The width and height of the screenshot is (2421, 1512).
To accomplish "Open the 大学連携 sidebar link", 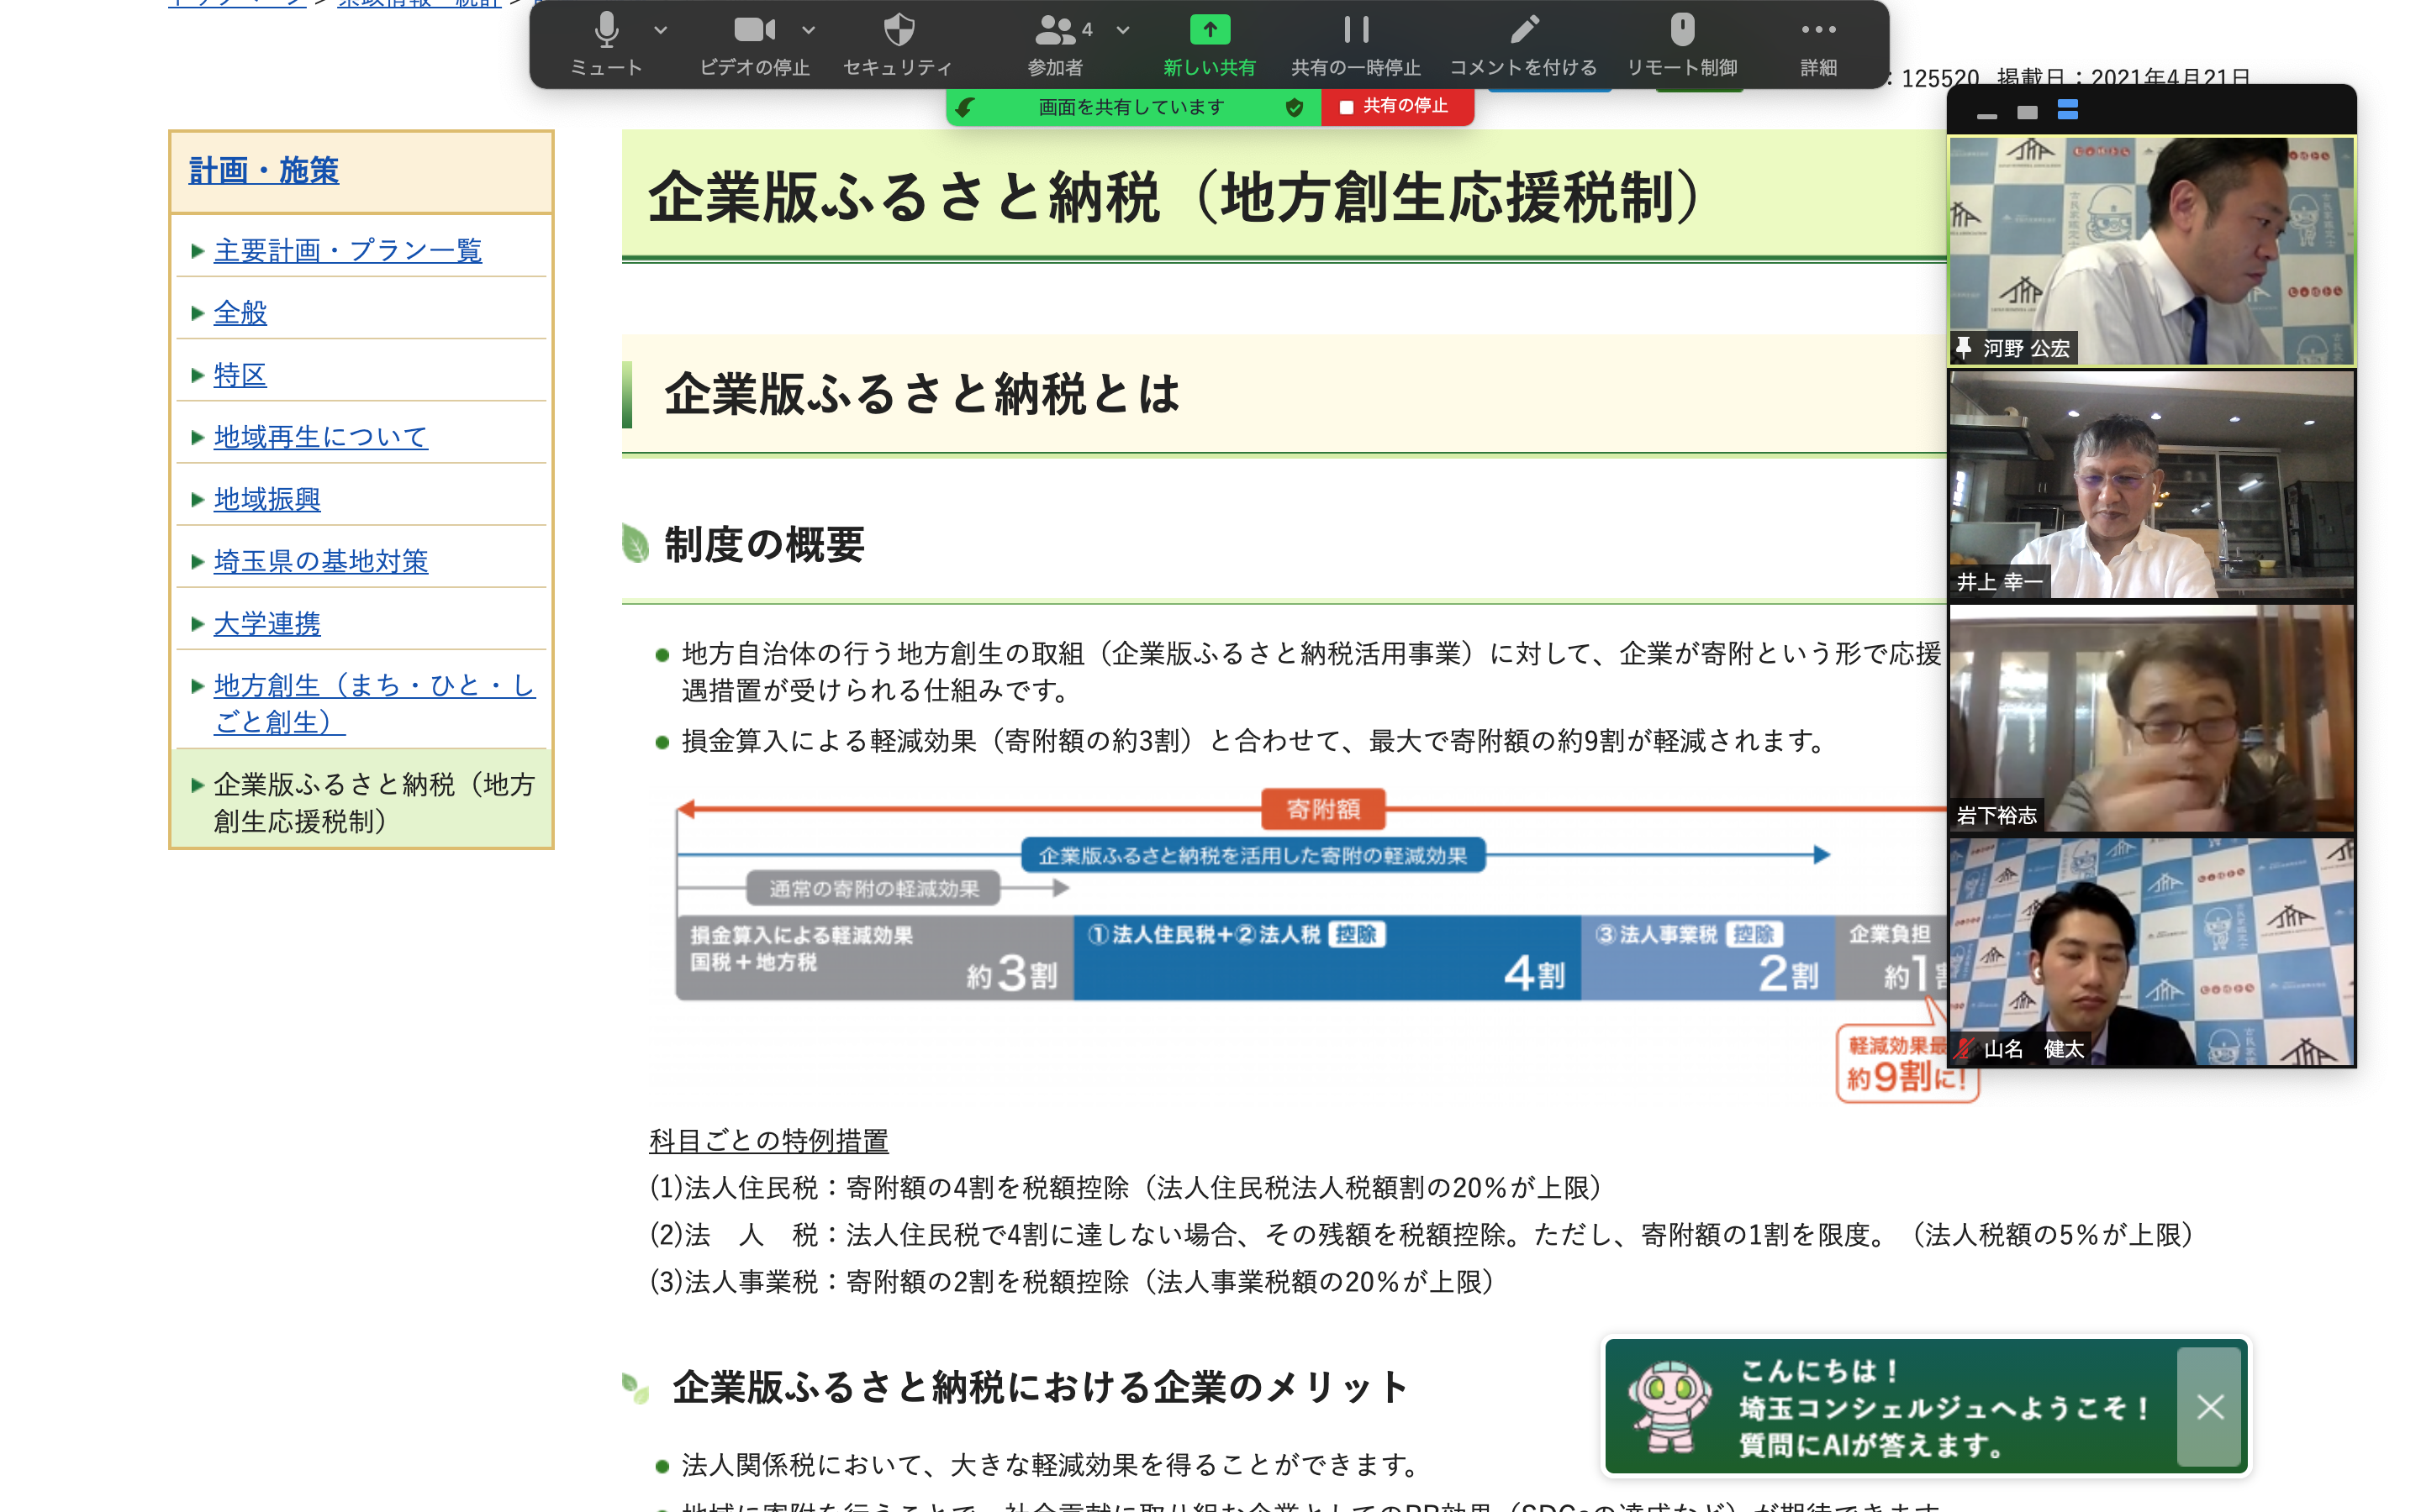I will coord(267,623).
